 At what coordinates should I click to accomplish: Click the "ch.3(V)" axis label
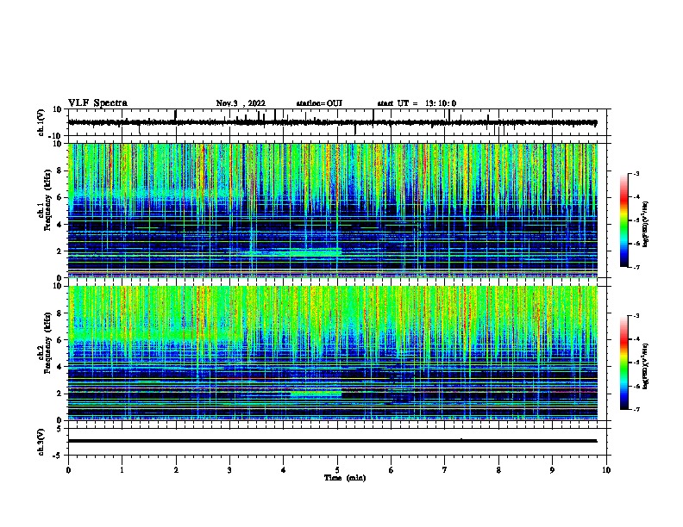[41, 442]
